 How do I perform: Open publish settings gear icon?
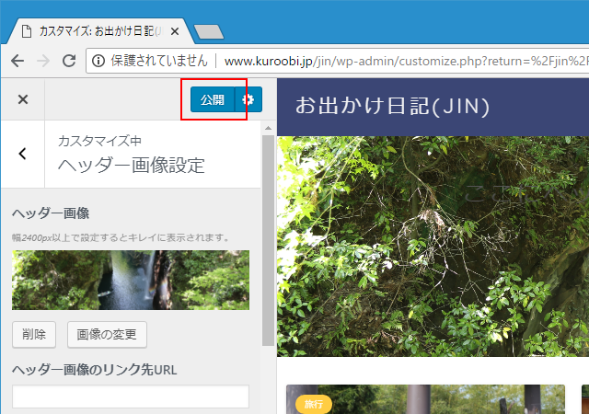248,99
